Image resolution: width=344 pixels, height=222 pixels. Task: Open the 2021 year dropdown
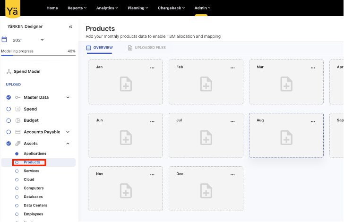click(42, 40)
